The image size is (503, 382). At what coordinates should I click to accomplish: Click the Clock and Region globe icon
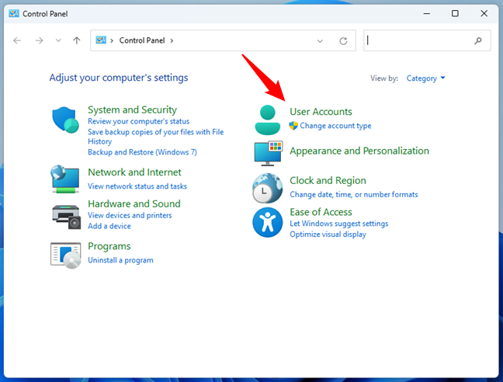coord(268,188)
